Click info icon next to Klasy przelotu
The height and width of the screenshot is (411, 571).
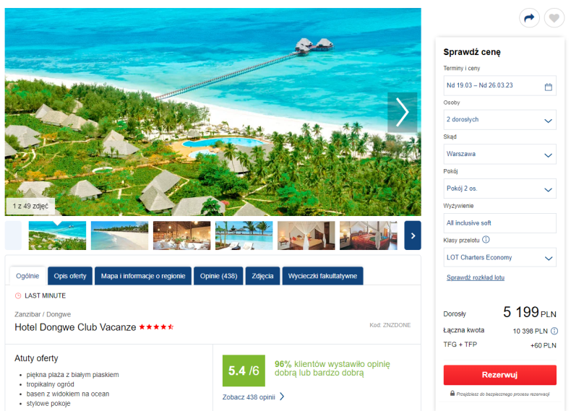pyautogui.click(x=486, y=240)
